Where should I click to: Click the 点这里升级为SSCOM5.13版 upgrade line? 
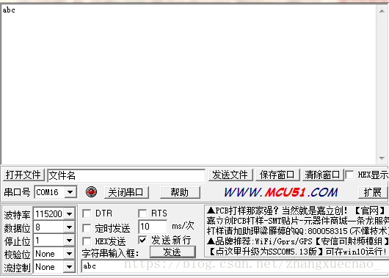click(298, 252)
